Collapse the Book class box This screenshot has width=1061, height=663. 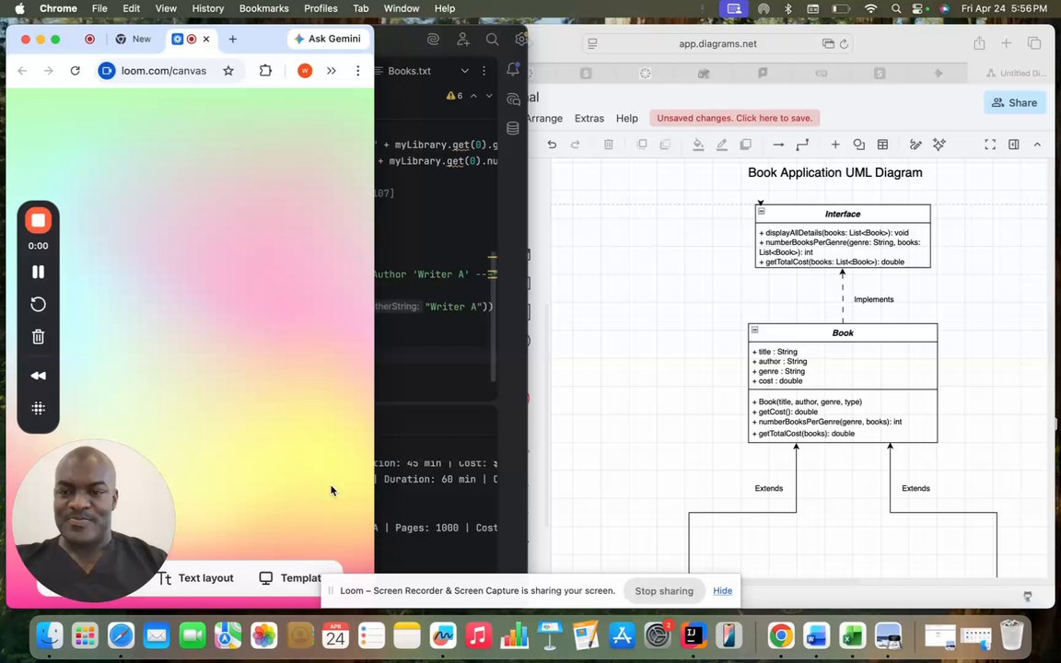(754, 331)
